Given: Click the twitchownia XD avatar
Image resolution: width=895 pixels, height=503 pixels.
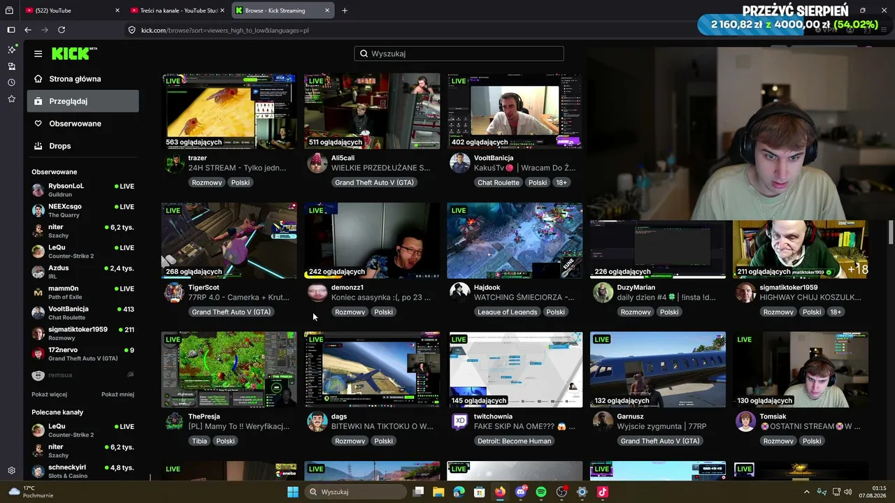Looking at the screenshot, I should 460,421.
